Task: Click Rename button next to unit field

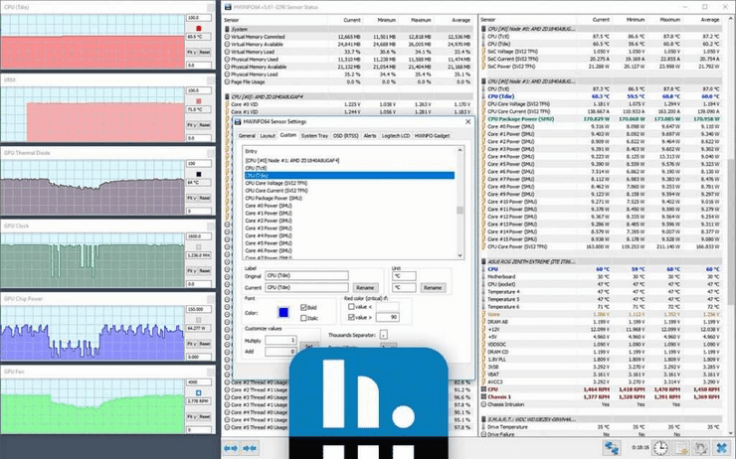Action: coord(433,288)
